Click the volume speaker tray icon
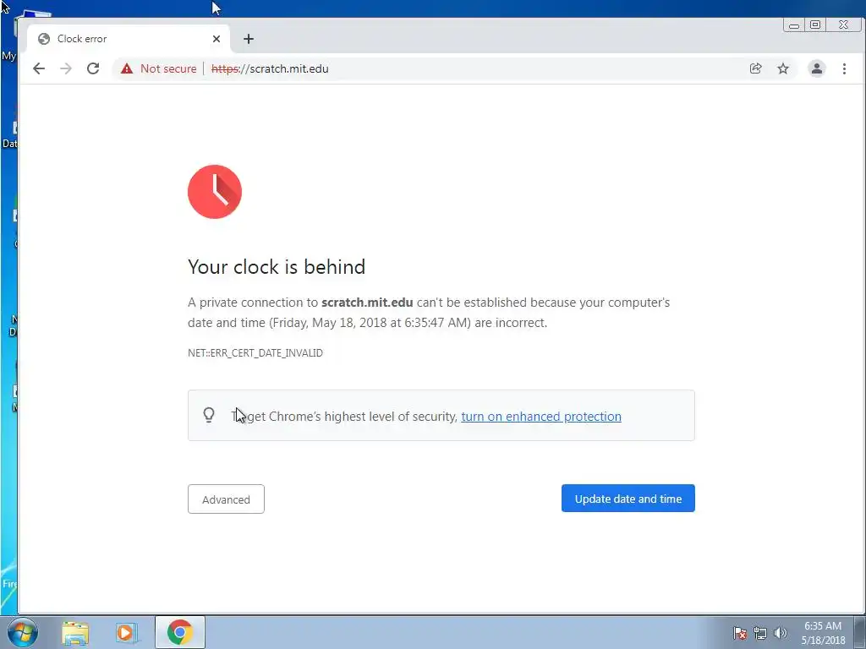 [x=780, y=633]
